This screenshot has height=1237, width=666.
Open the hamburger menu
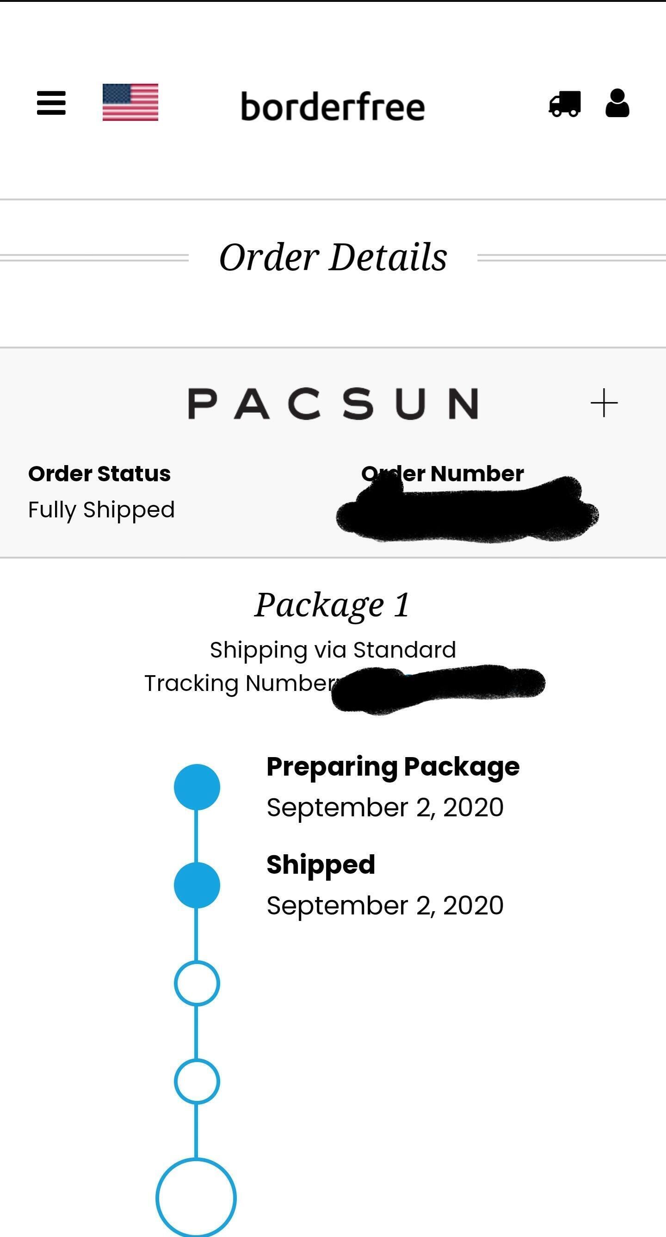pyautogui.click(x=51, y=103)
